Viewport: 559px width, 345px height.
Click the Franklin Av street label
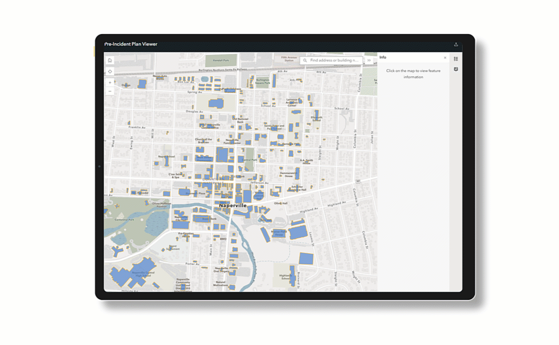(x=137, y=127)
